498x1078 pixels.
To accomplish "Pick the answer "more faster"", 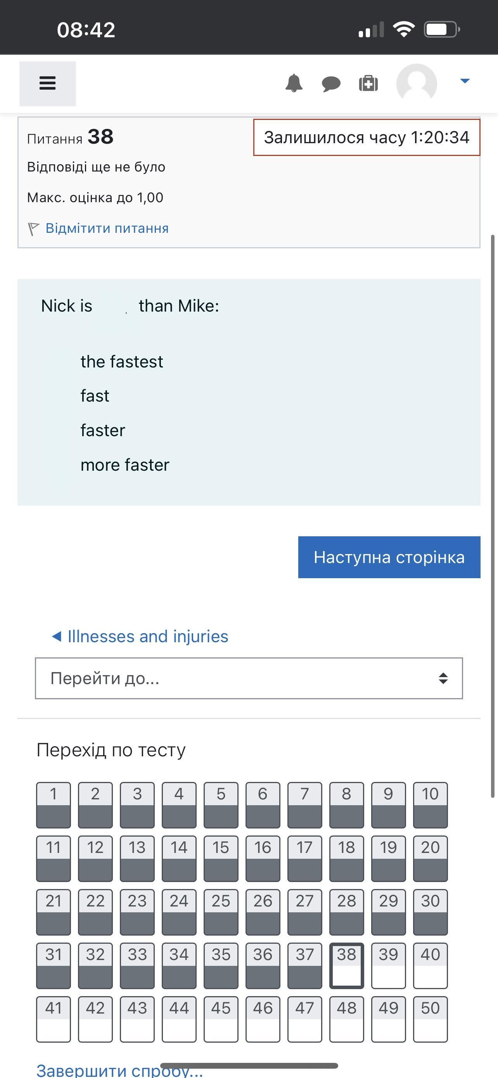I will coord(124,465).
